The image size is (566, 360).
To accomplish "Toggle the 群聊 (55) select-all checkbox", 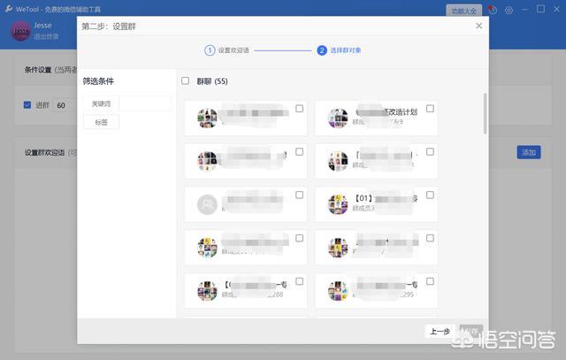I will pyautogui.click(x=185, y=81).
